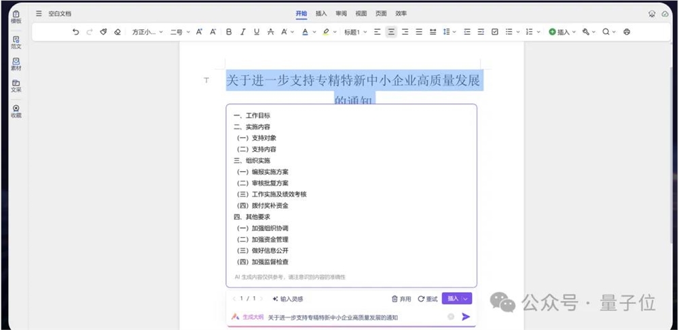The width and height of the screenshot is (679, 330).
Task: Open the hamburger menu icon
Action: click(39, 14)
